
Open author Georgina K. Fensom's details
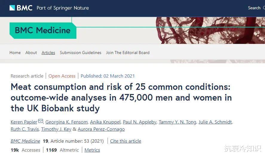pos(66,122)
